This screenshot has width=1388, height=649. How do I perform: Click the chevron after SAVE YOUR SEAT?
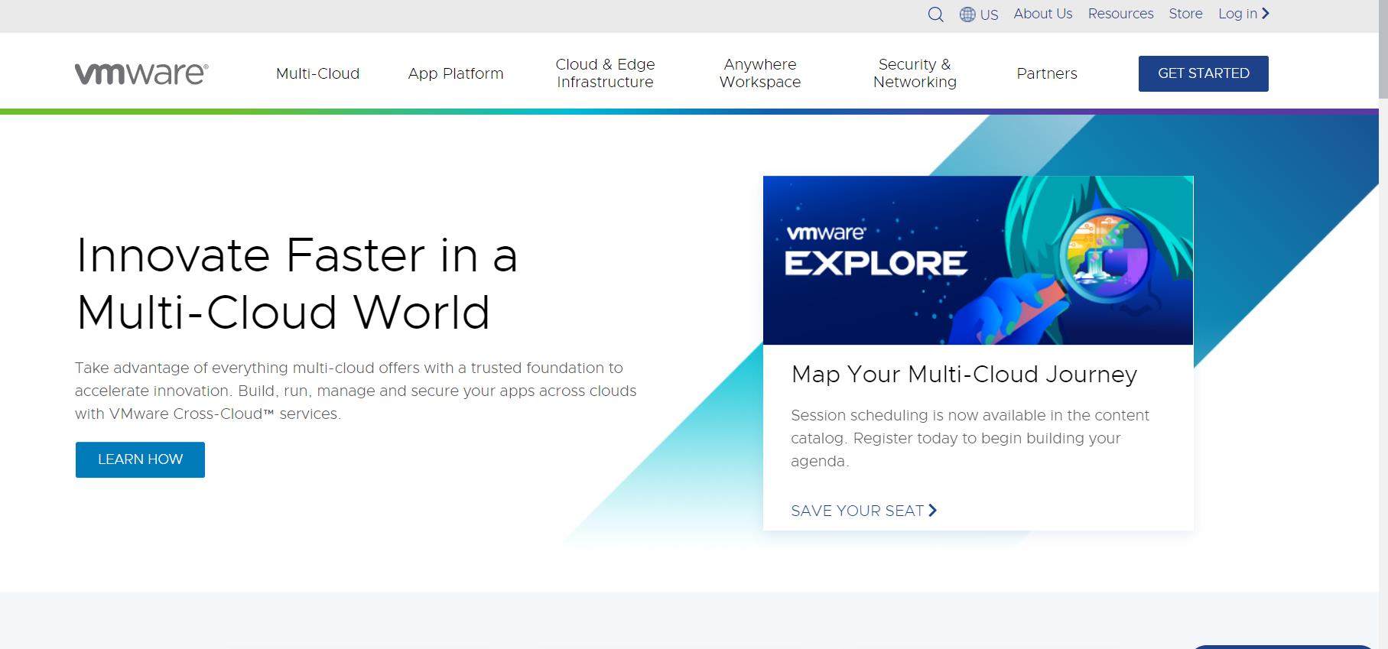(932, 510)
